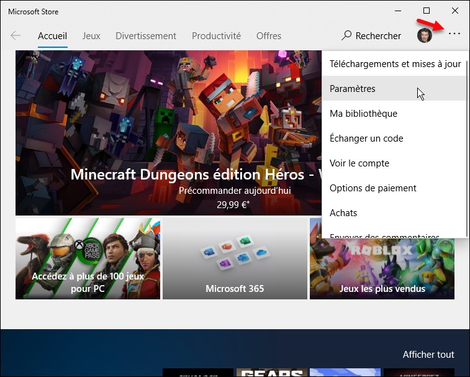Viewport: 470px width, 377px height.
Task: Open Options de paiement
Action: click(x=373, y=188)
